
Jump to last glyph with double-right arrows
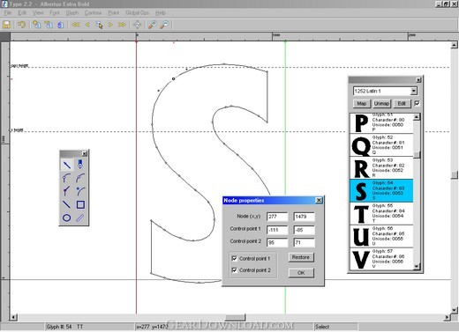tap(122, 25)
